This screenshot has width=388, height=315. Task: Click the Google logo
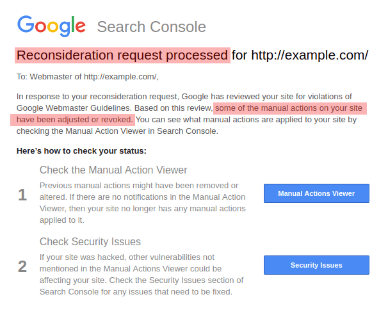(x=51, y=26)
